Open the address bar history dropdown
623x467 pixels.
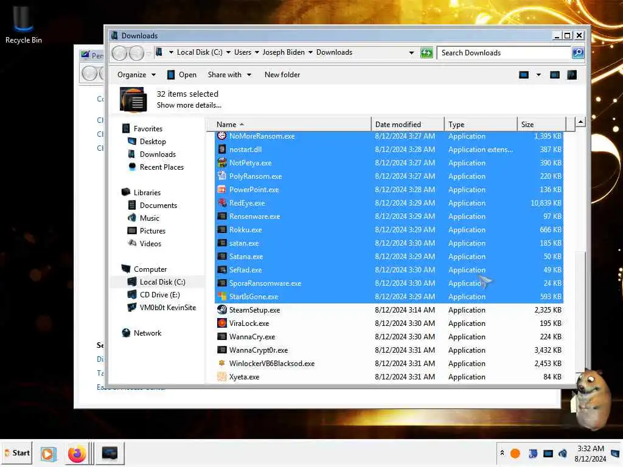pyautogui.click(x=411, y=53)
